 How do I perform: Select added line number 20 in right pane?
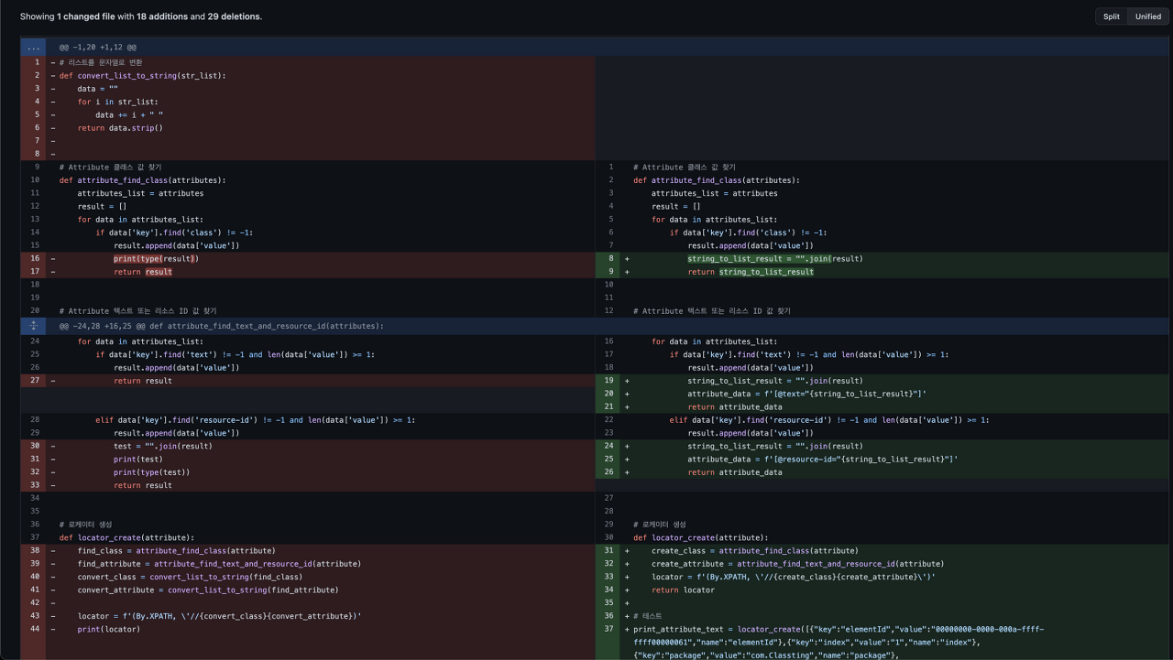608,394
